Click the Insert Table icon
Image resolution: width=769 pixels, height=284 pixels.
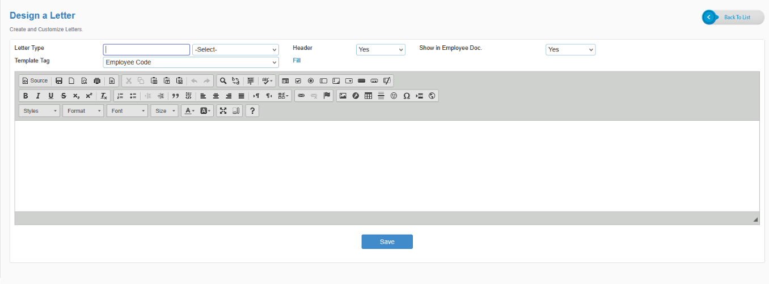(368, 96)
